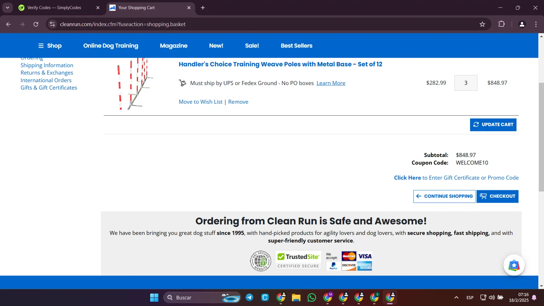Click the address bar URL
The height and width of the screenshot is (306, 544).
123,24
